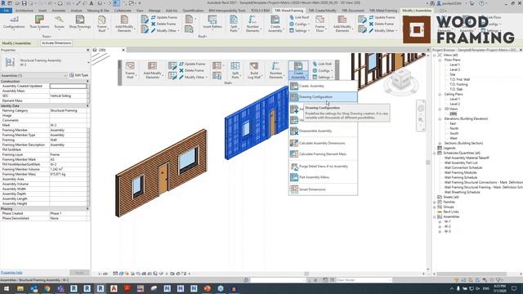
Task: Switch to the Massing & Site tab
Action: pyautogui.click(x=98, y=11)
